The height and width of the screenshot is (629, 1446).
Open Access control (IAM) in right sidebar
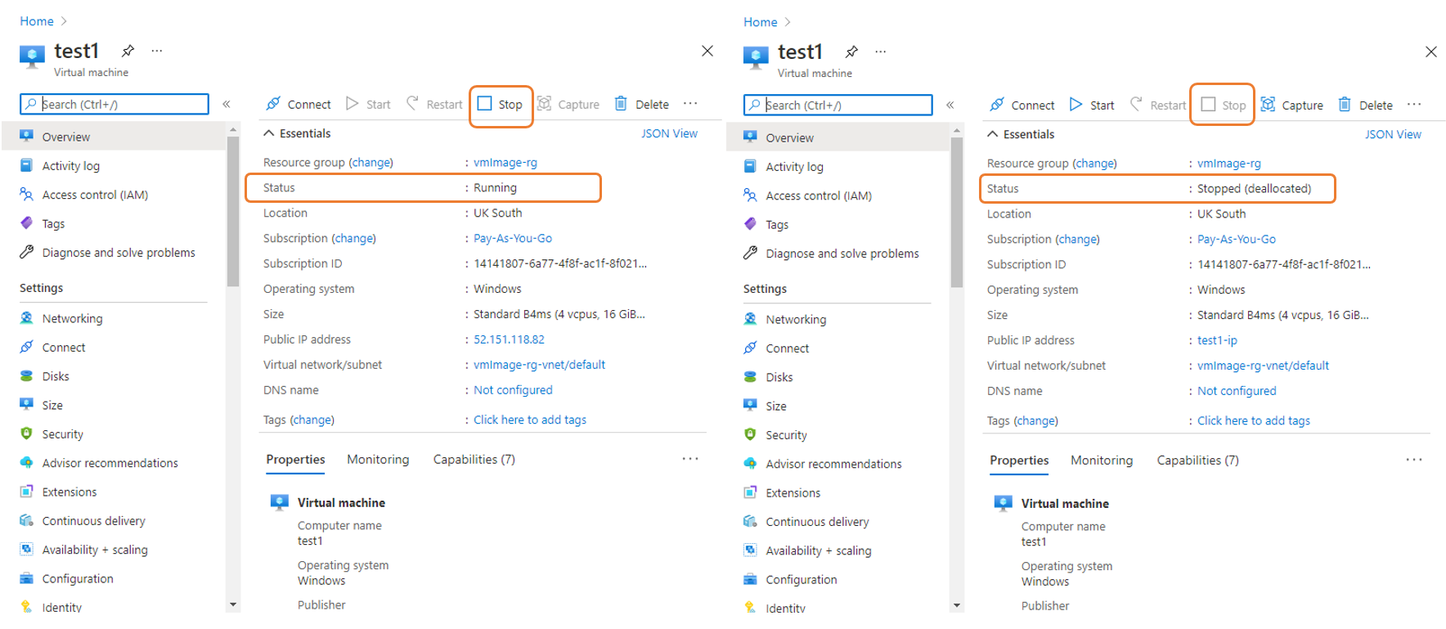point(818,195)
